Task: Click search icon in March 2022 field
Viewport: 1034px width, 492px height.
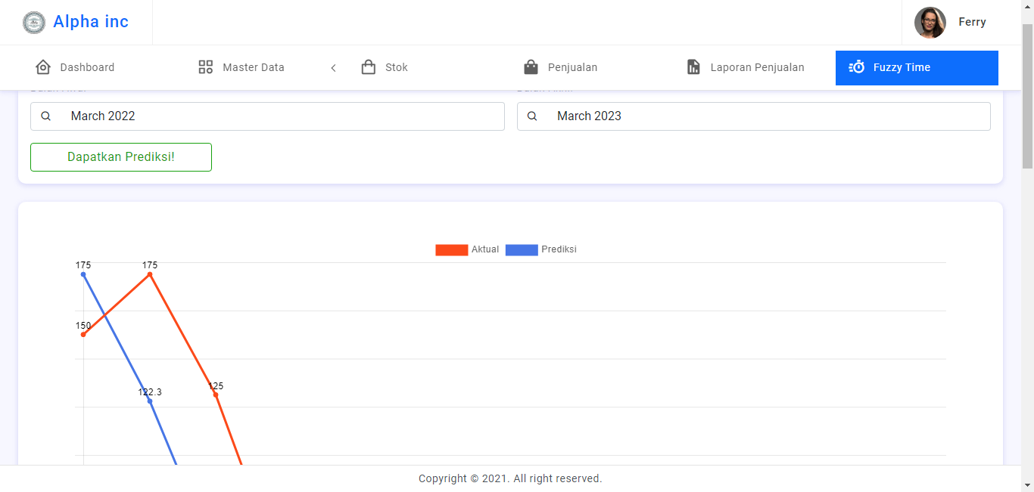Action: [x=46, y=116]
